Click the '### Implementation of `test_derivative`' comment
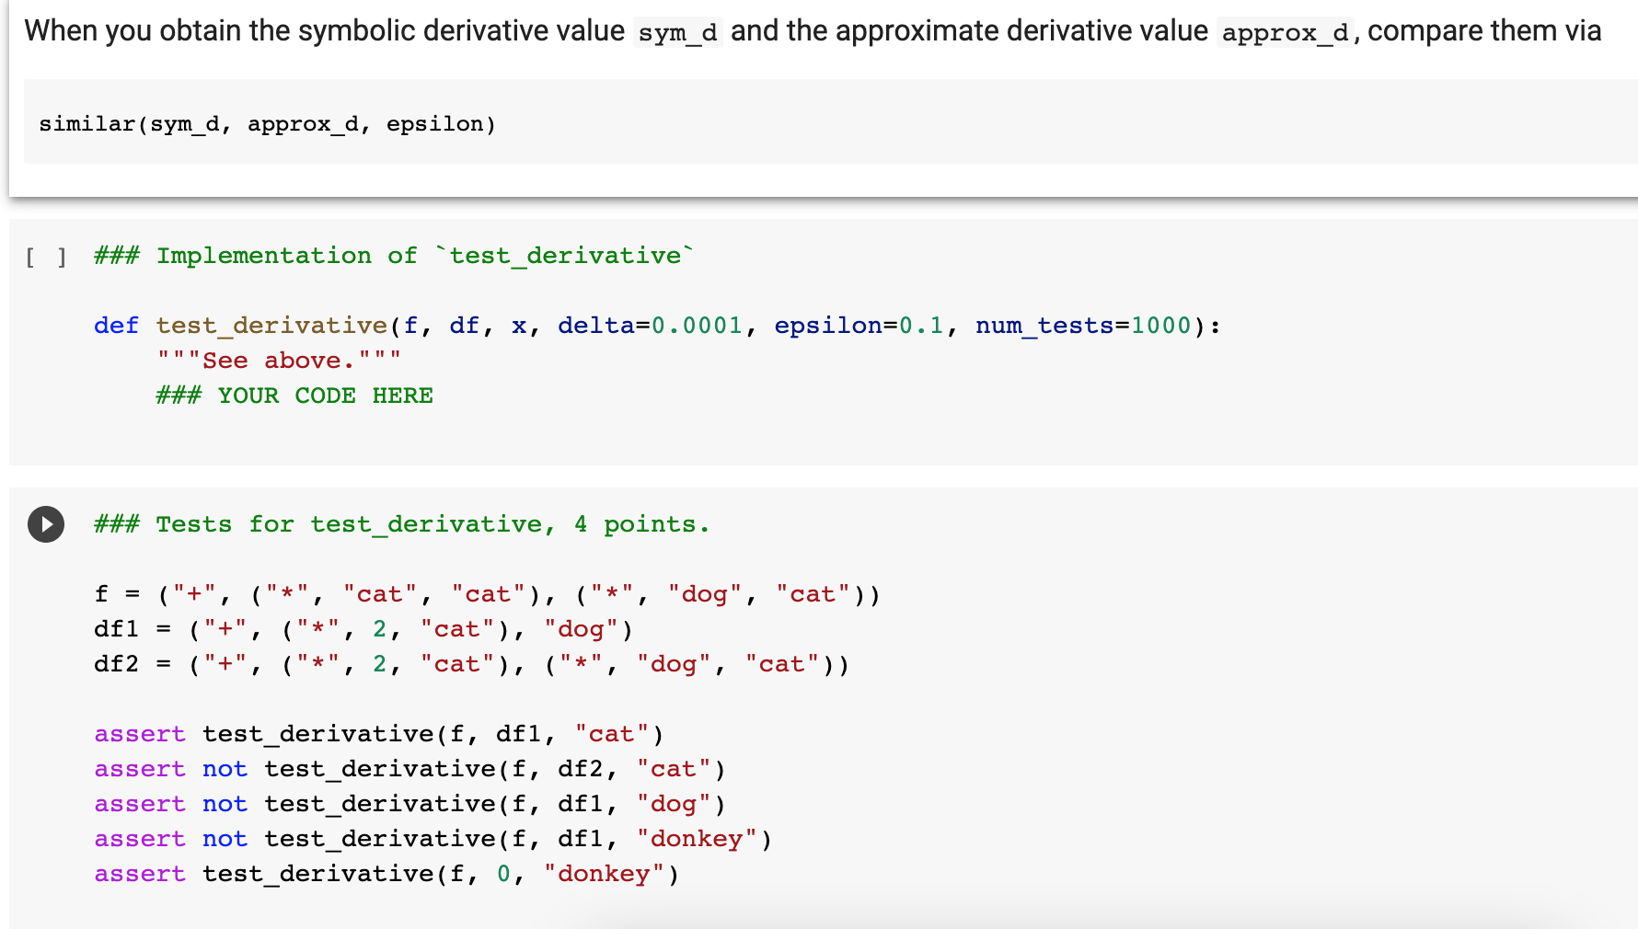The image size is (1638, 929). (394, 256)
